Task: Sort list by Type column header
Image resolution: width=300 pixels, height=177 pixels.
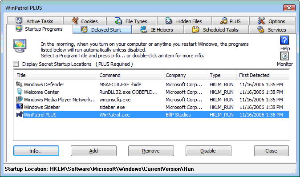Action: [x=222, y=75]
